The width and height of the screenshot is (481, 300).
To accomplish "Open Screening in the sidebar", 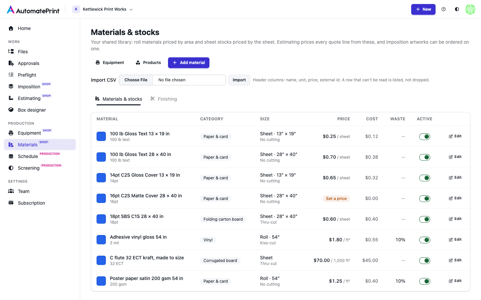I will coord(40,168).
